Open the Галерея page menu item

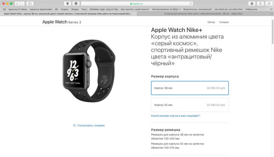[224, 22]
